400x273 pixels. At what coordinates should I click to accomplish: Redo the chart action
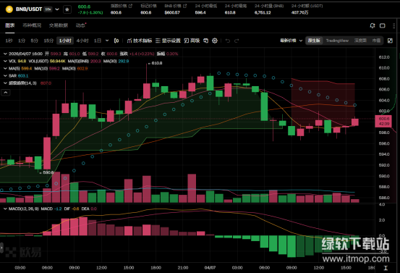tap(237, 41)
